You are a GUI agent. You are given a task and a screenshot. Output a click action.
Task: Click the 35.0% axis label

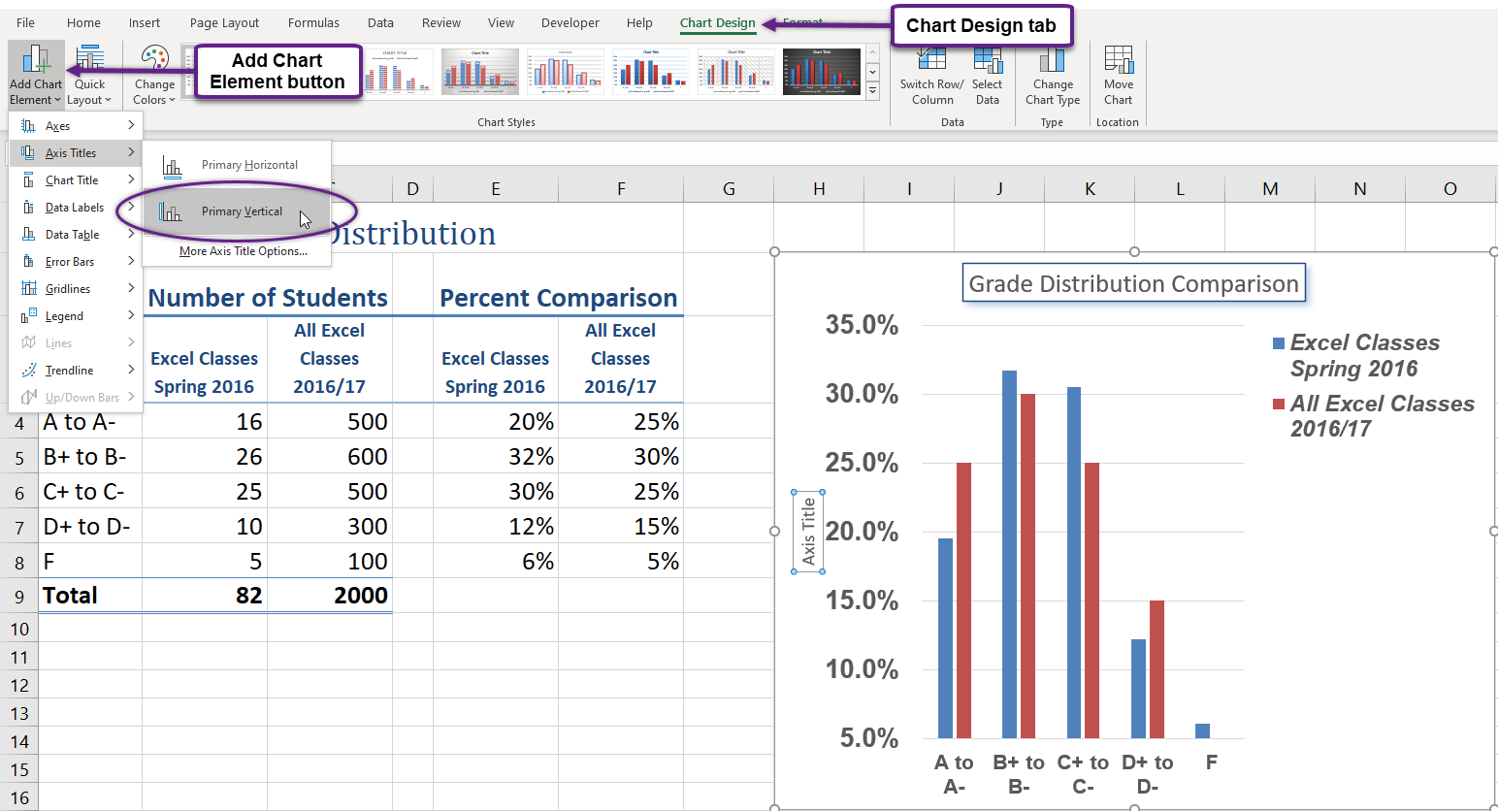coord(862,325)
